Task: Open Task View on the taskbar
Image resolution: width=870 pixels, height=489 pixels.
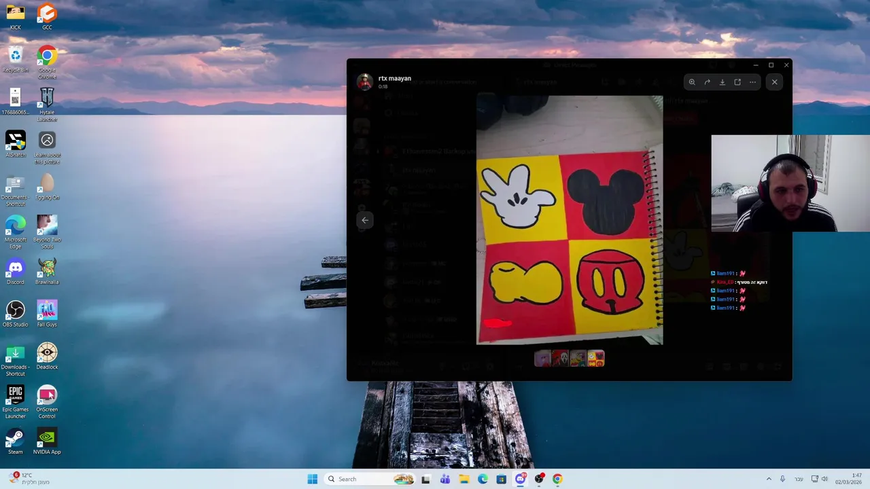Action: (425, 479)
